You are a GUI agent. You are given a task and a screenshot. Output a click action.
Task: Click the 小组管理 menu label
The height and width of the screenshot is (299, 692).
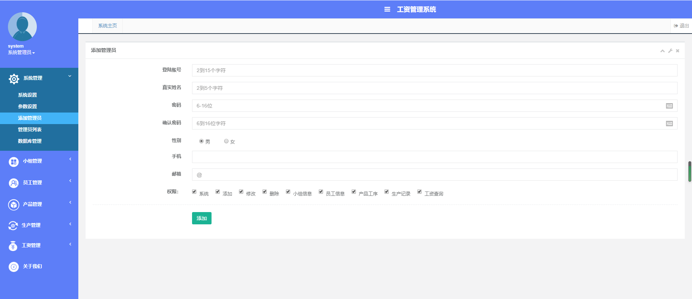[32, 161]
